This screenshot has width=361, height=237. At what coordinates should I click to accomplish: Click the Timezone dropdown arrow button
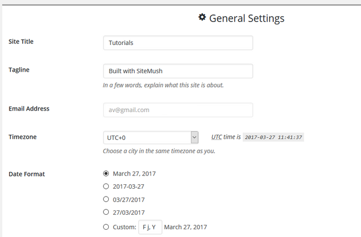pos(194,138)
